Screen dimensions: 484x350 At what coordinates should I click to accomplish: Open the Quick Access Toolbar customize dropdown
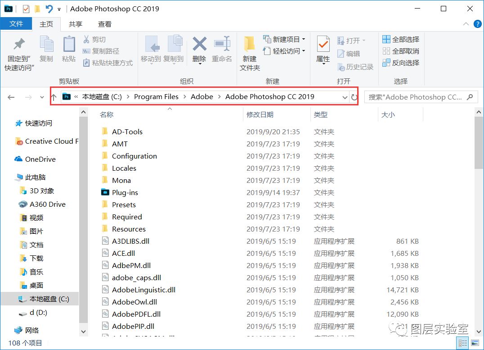tap(59, 9)
